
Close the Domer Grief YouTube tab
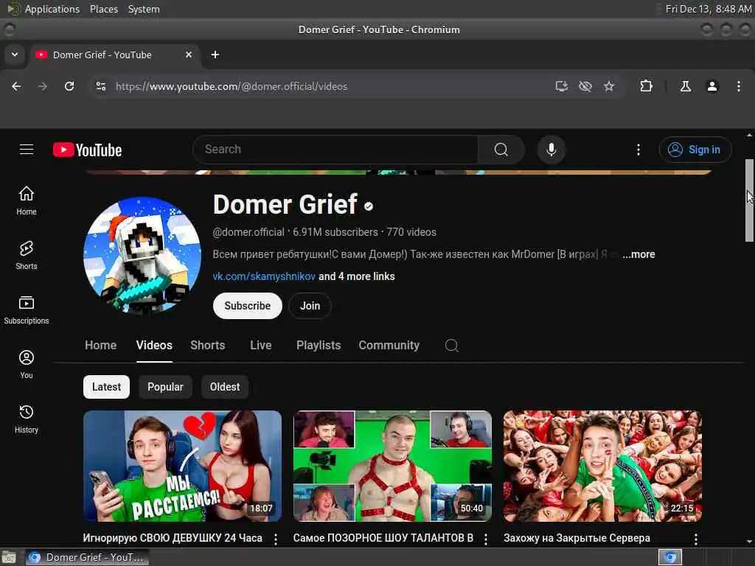[189, 55]
